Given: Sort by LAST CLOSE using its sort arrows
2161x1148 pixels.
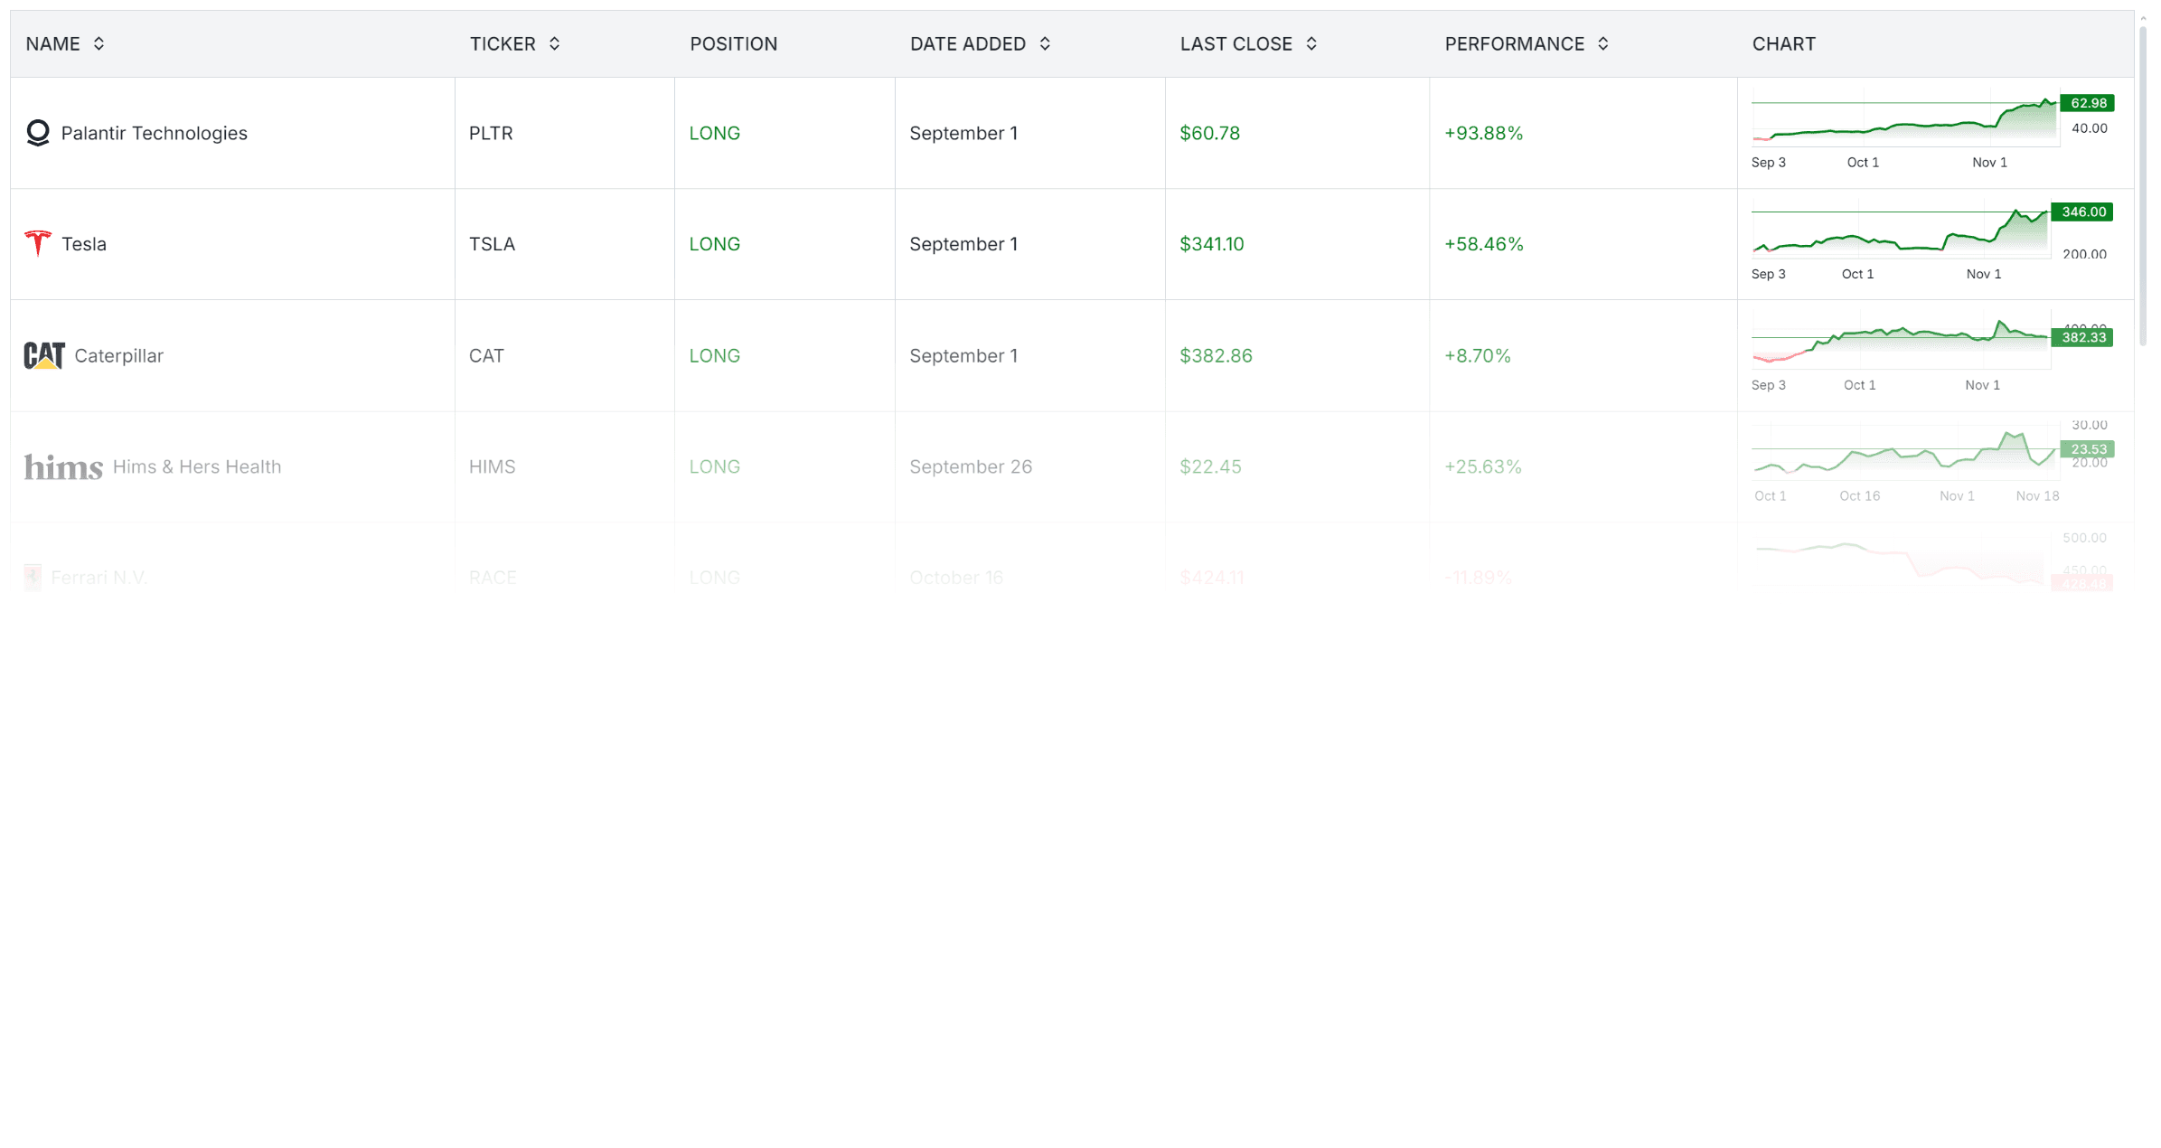Looking at the screenshot, I should click(1311, 44).
